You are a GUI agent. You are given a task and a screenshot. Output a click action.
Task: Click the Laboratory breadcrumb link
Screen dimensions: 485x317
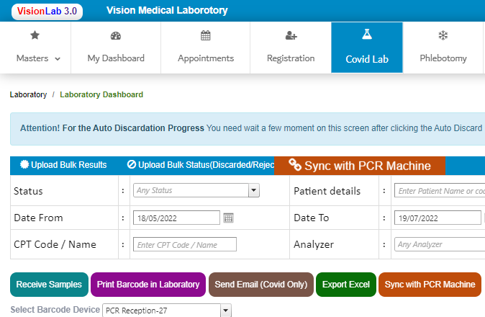click(x=28, y=94)
